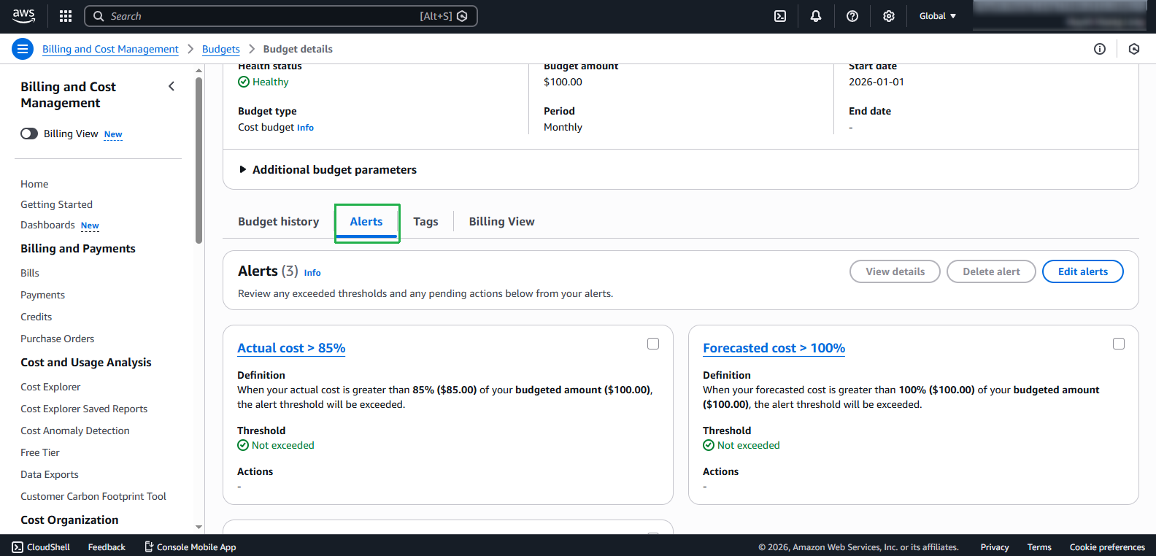
Task: Open Dashboards in the sidebar
Action: click(x=47, y=225)
